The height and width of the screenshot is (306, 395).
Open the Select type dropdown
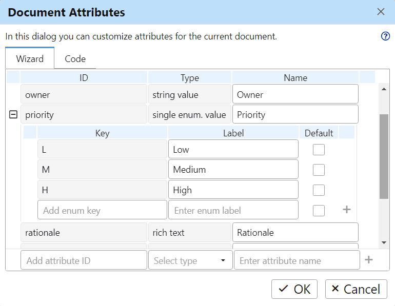pyautogui.click(x=190, y=260)
